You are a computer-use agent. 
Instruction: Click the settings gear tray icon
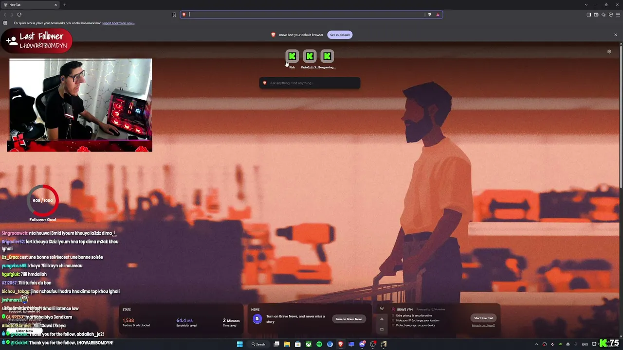568,344
